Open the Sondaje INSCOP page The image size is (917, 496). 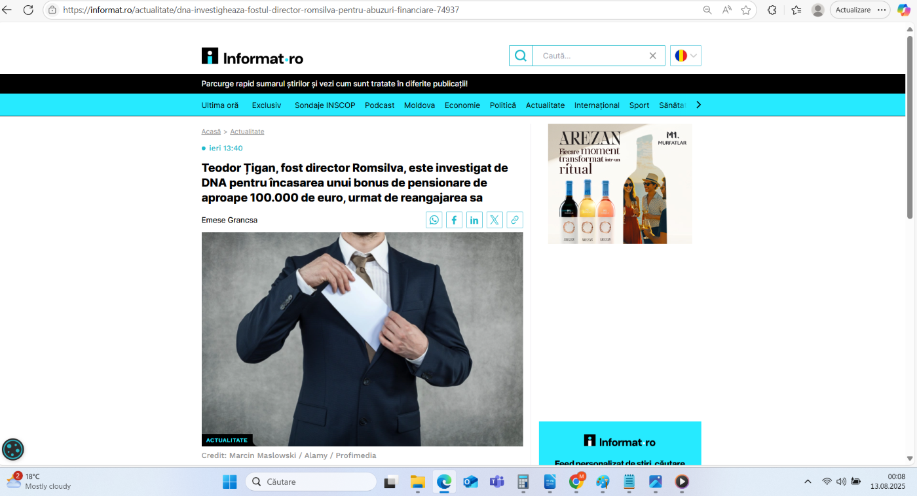(x=324, y=105)
